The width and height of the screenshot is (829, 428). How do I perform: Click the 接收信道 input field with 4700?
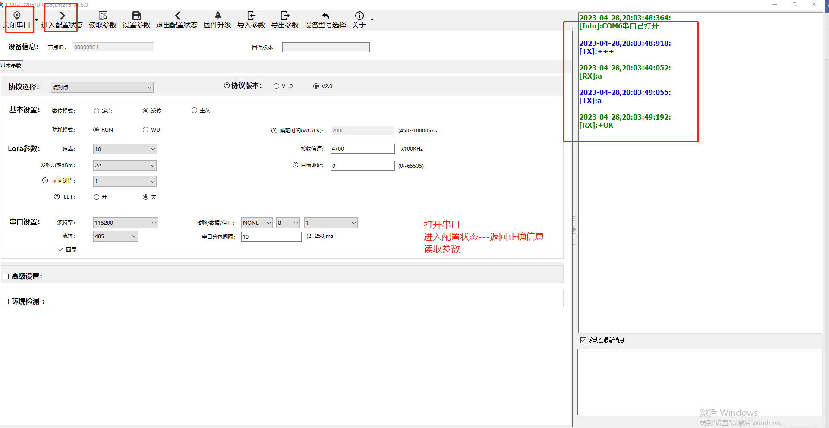point(362,149)
